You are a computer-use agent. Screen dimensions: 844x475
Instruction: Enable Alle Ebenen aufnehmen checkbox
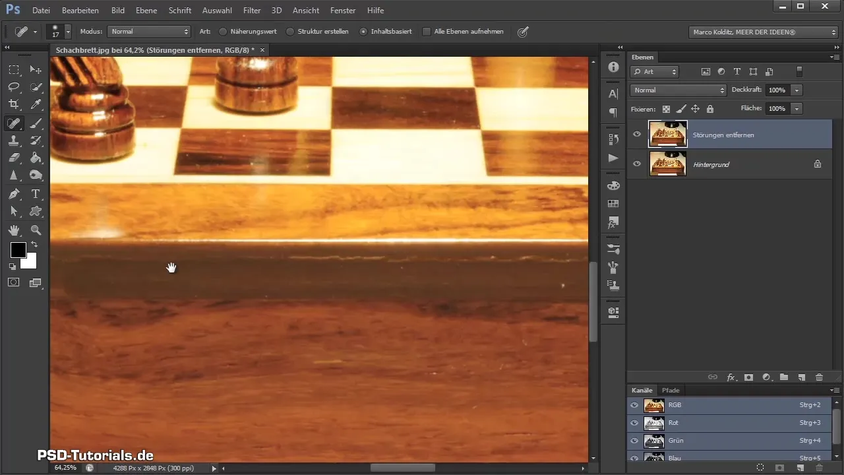427,32
